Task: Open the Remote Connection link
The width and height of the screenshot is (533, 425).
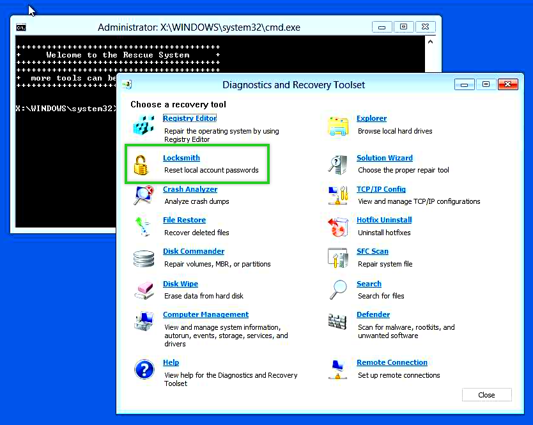Action: point(392,362)
